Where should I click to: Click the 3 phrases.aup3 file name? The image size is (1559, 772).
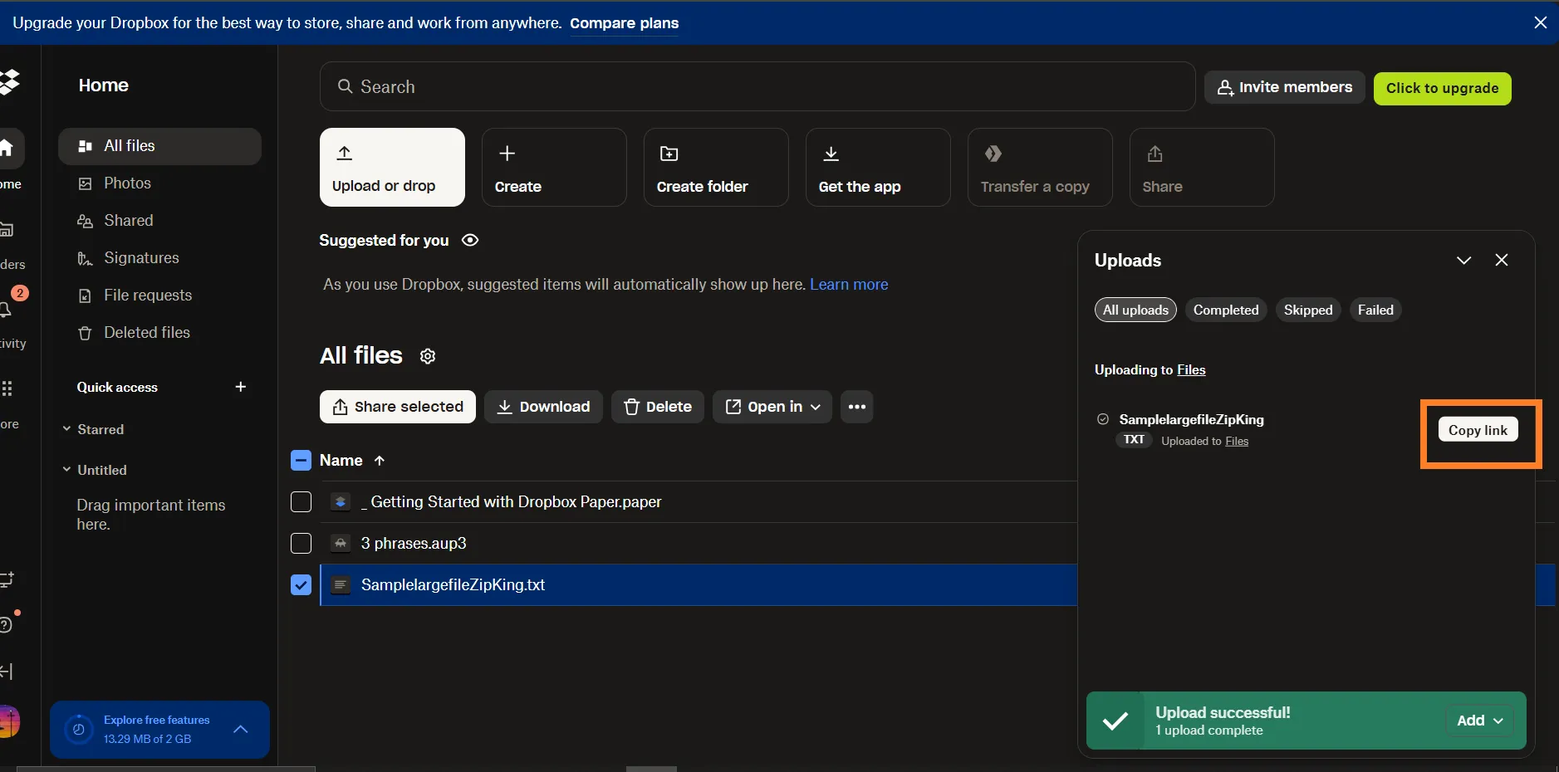coord(414,544)
